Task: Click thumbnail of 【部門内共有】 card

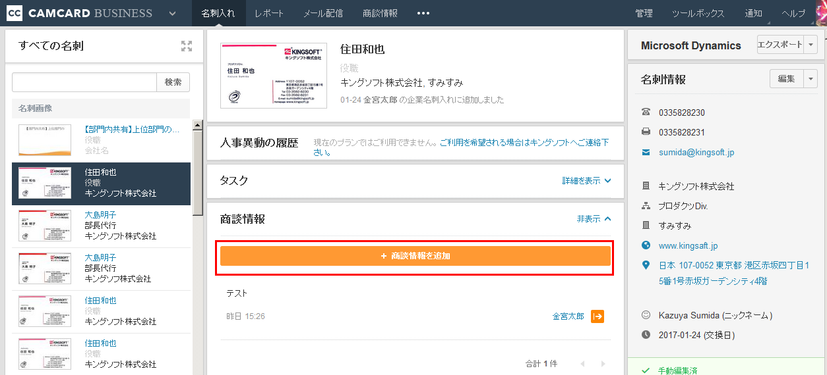Action: coord(45,140)
